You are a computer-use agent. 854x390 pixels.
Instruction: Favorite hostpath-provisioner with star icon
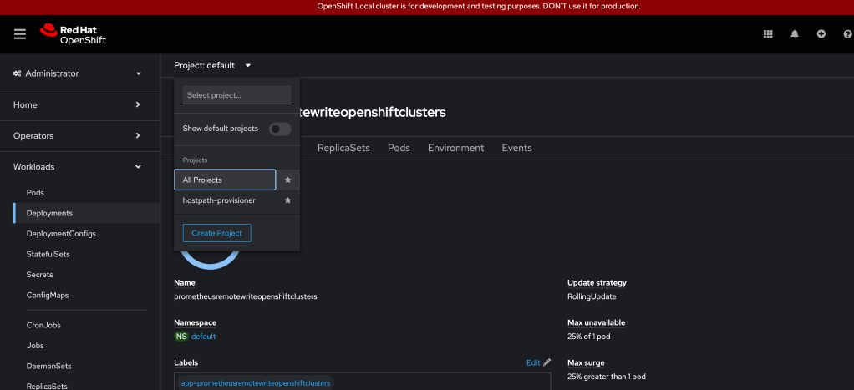(x=288, y=200)
